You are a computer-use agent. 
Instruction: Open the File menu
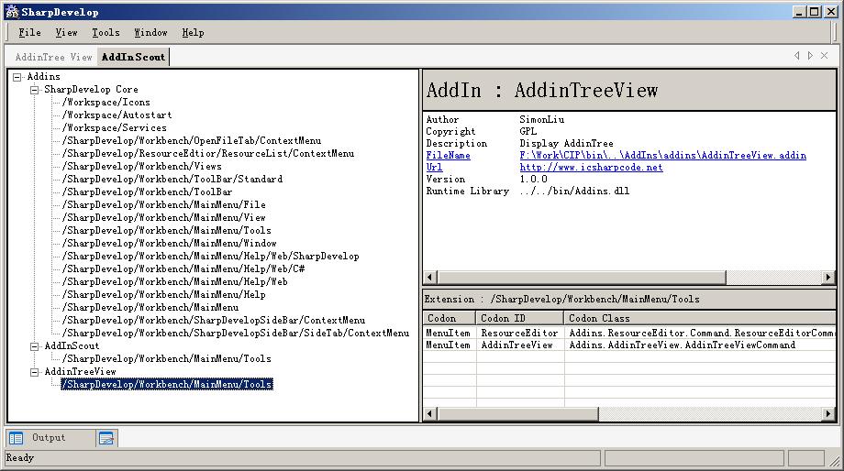point(29,32)
